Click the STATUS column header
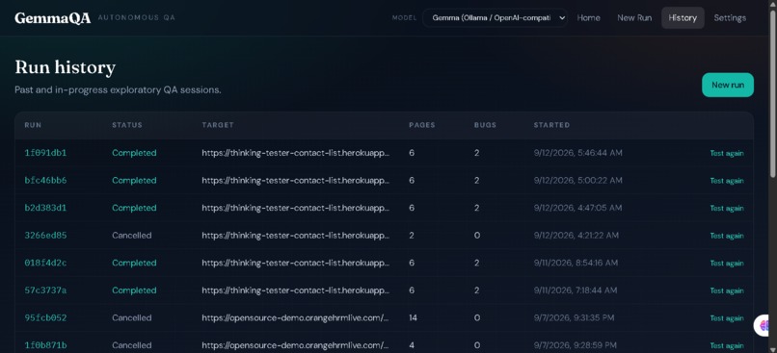 127,125
